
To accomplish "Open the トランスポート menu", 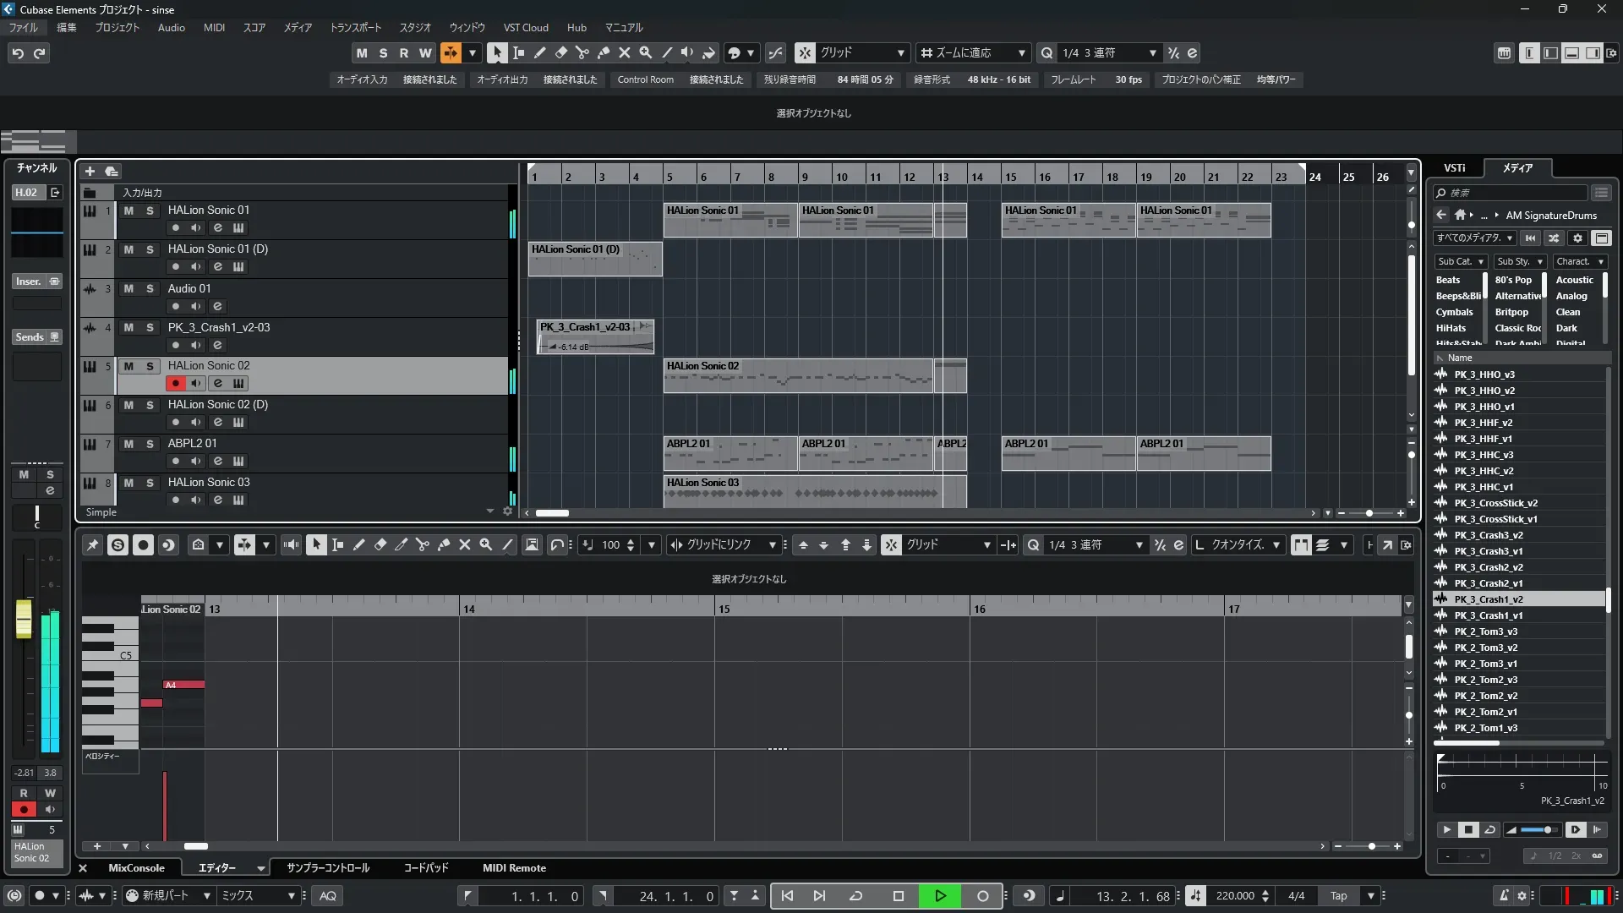I will pyautogui.click(x=355, y=27).
